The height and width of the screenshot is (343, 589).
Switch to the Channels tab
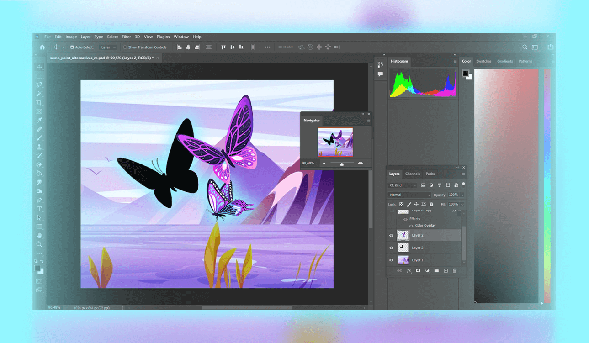(x=413, y=174)
